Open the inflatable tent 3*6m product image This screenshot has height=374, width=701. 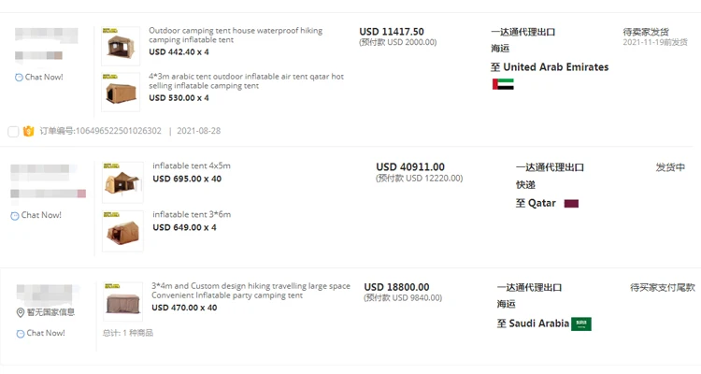123,230
